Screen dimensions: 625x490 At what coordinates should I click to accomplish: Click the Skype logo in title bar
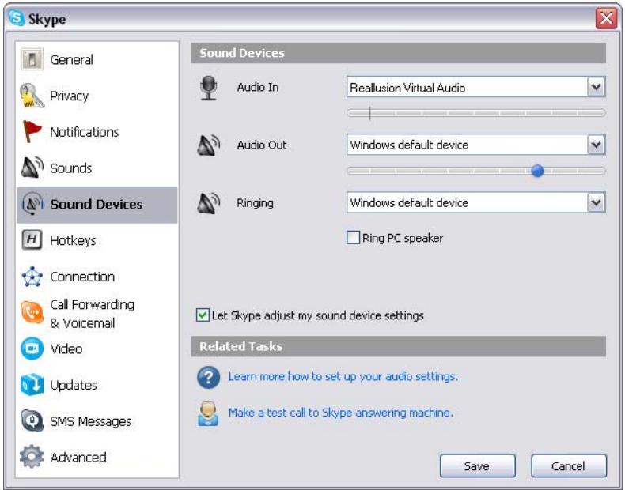point(17,18)
